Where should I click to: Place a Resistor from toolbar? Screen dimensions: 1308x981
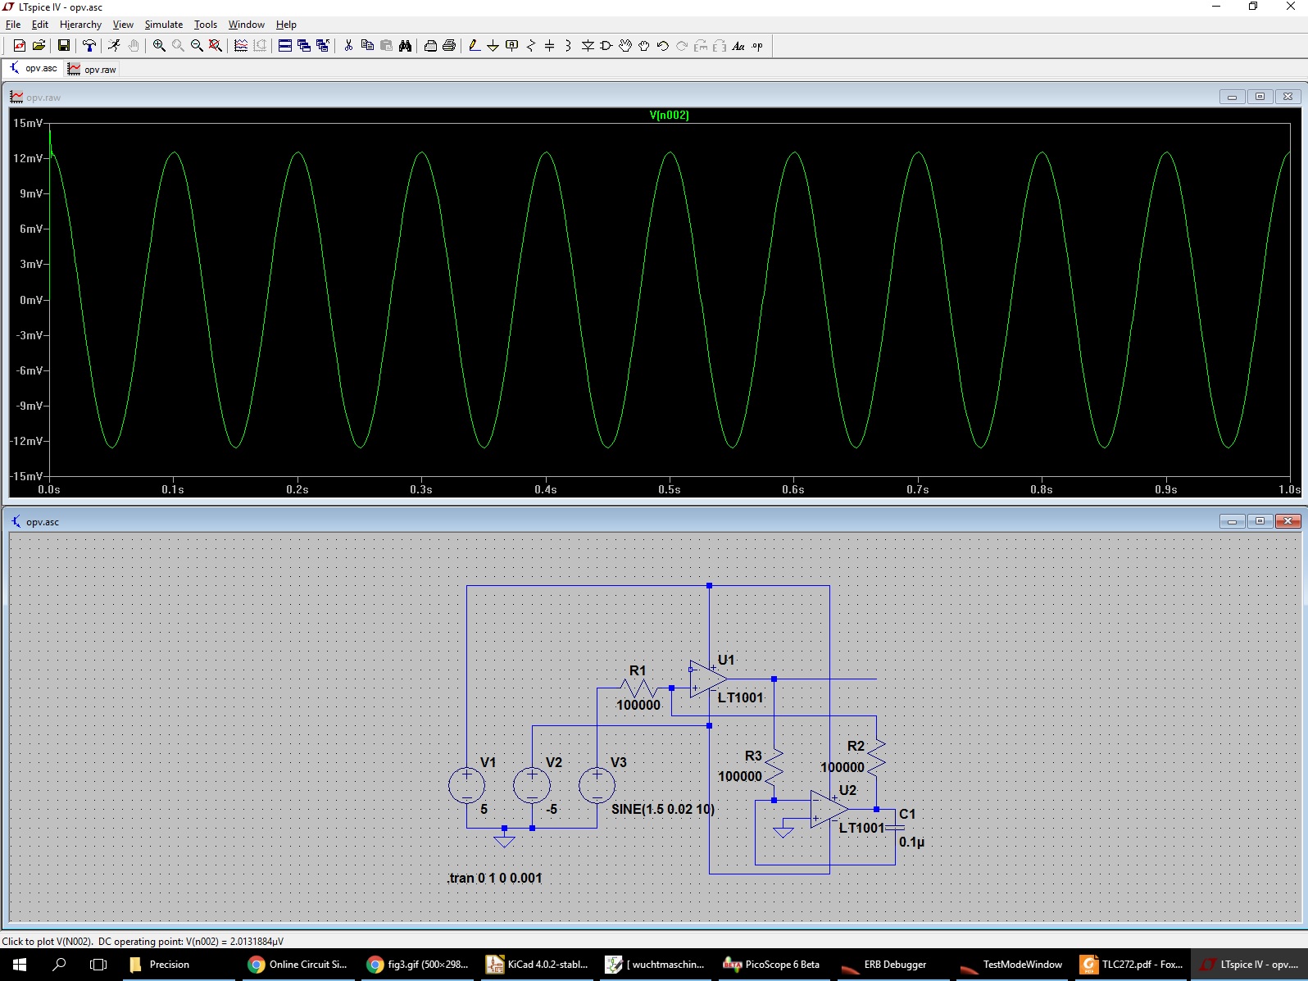(x=531, y=46)
